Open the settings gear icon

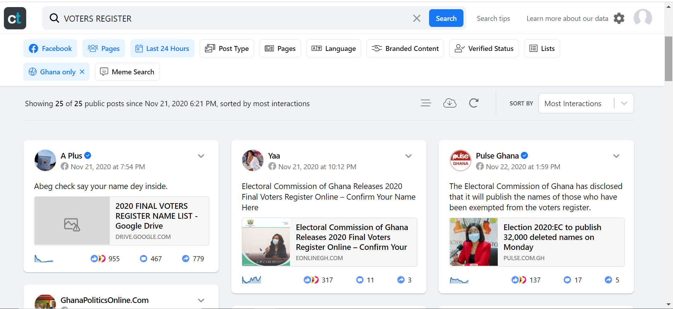tap(619, 18)
